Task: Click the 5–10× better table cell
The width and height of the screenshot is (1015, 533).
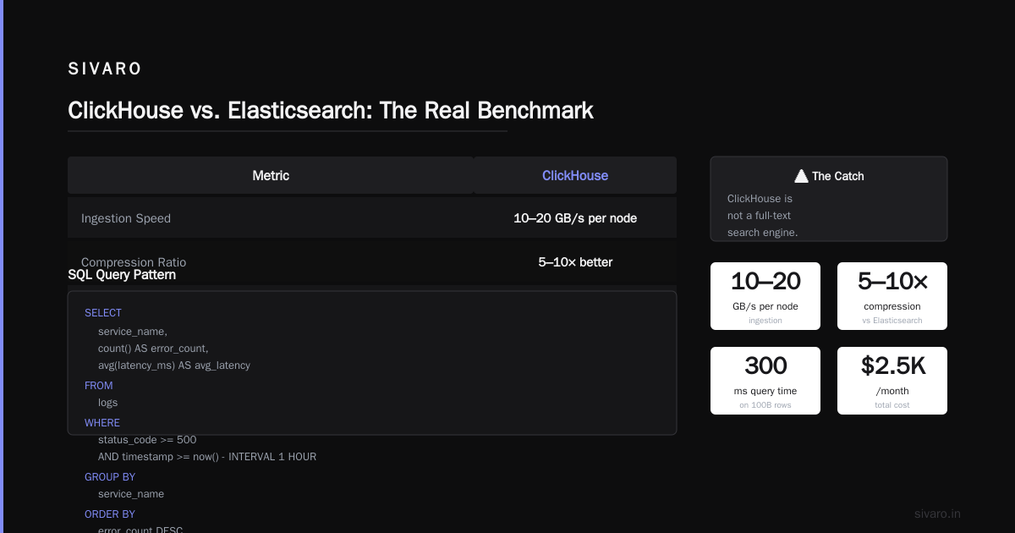Action: tap(575, 262)
